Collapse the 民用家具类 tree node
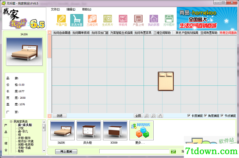This screenshot has width=239, height=158. click(x=11, y=122)
